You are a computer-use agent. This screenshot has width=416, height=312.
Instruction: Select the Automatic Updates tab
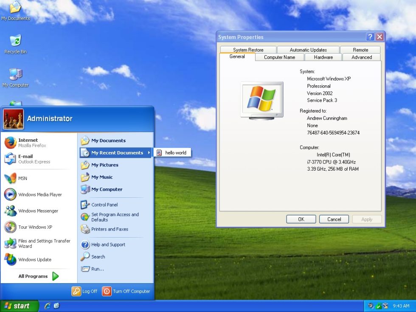tap(308, 49)
